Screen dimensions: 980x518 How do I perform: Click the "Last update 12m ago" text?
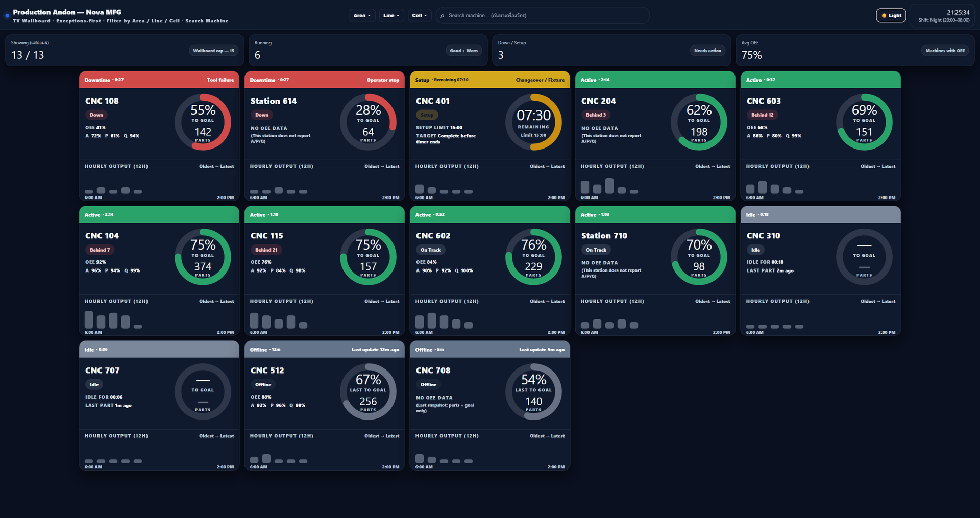375,350
